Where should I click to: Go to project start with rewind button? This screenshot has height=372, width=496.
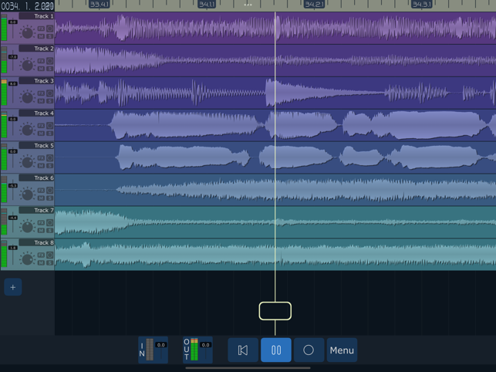(x=243, y=350)
